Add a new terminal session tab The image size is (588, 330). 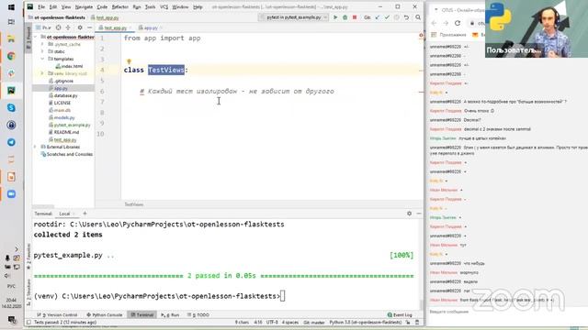(x=85, y=214)
